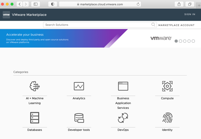Screen dimensions: 201x139
Task: Open the privacy report shield icon
Action: point(53,4)
